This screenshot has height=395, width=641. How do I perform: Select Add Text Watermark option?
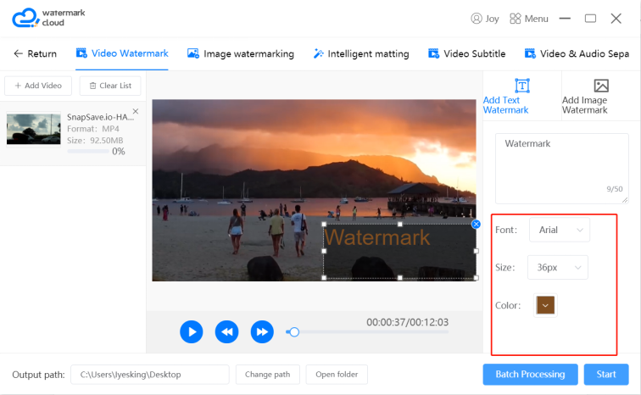point(521,96)
